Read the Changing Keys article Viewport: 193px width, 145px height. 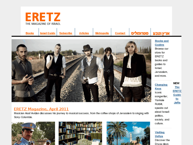pyautogui.click(x=161, y=87)
